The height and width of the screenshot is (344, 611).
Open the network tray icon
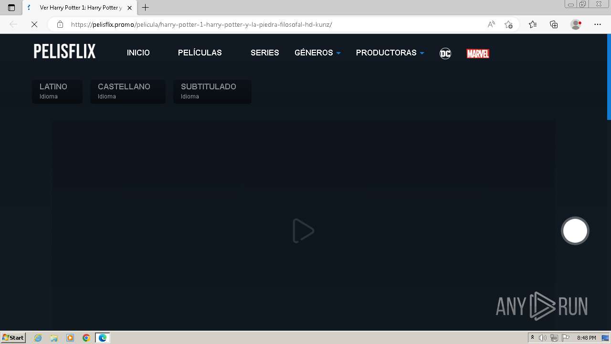coord(554,338)
